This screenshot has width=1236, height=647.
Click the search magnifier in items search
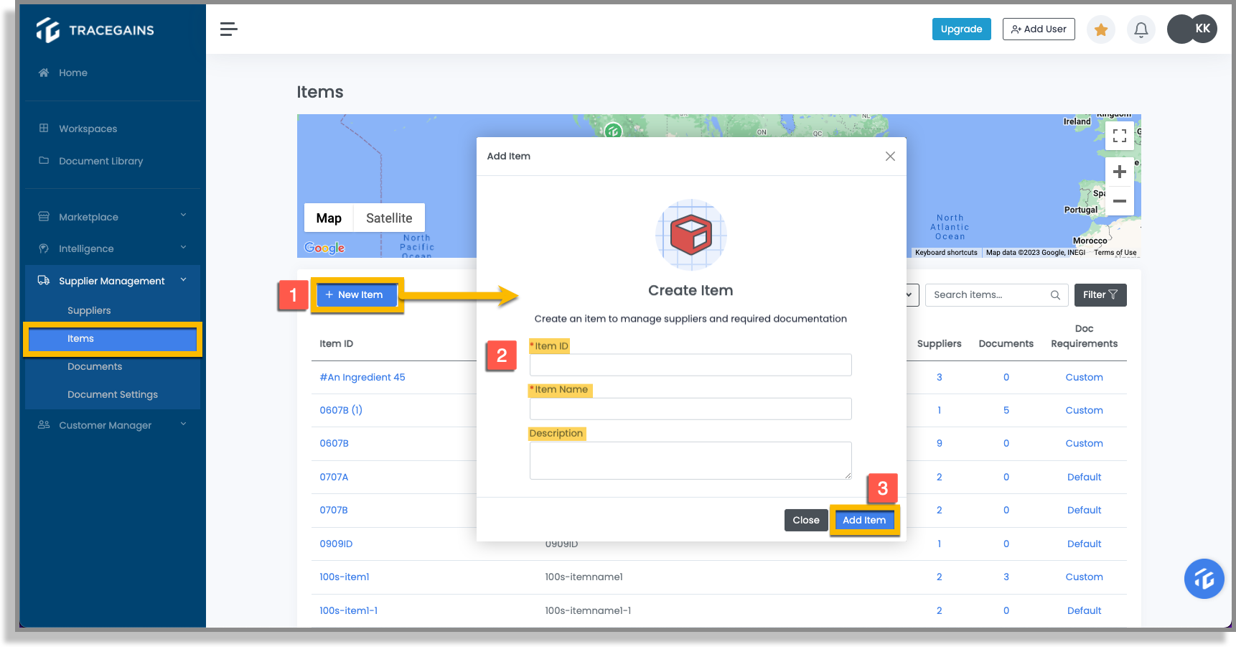click(x=1055, y=294)
